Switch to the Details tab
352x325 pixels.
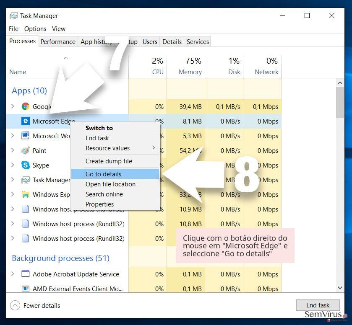click(x=172, y=42)
